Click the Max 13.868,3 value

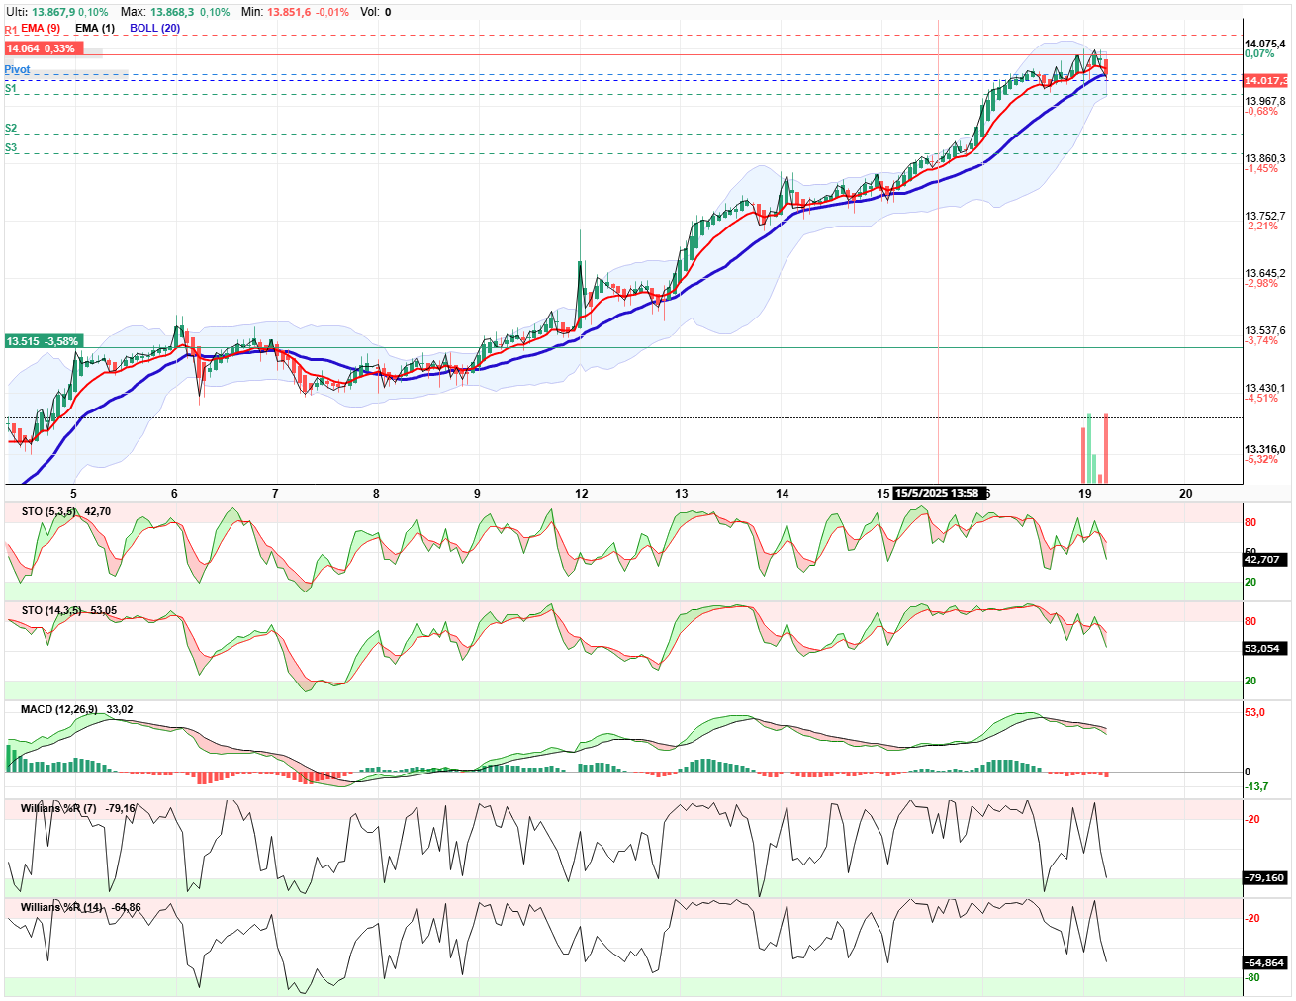pos(172,12)
